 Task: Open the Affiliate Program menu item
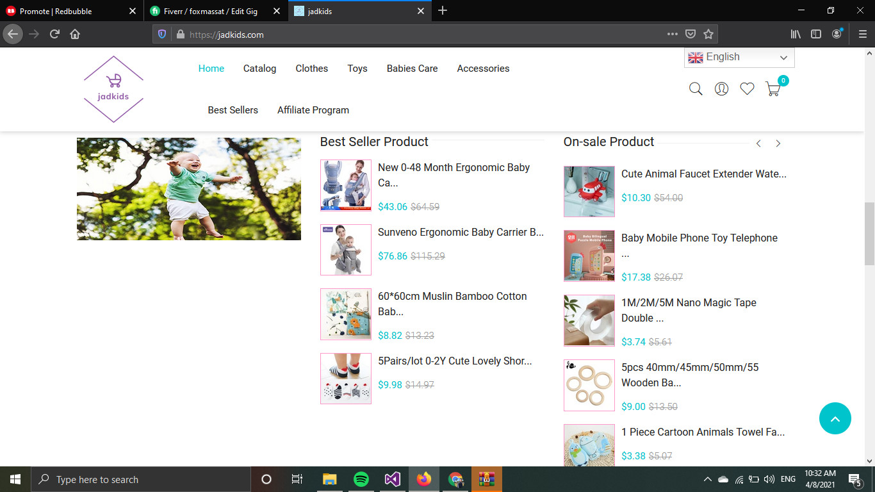(313, 110)
